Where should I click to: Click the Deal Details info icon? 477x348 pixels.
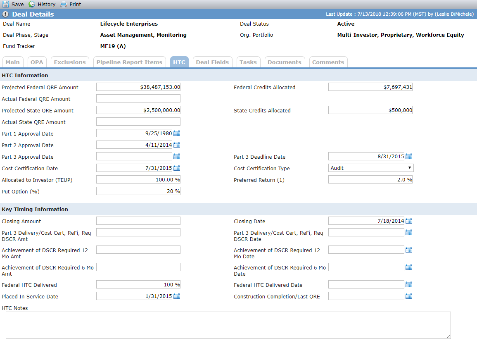(x=5, y=14)
